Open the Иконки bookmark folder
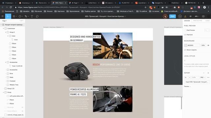 pyautogui.click(x=48, y=11)
